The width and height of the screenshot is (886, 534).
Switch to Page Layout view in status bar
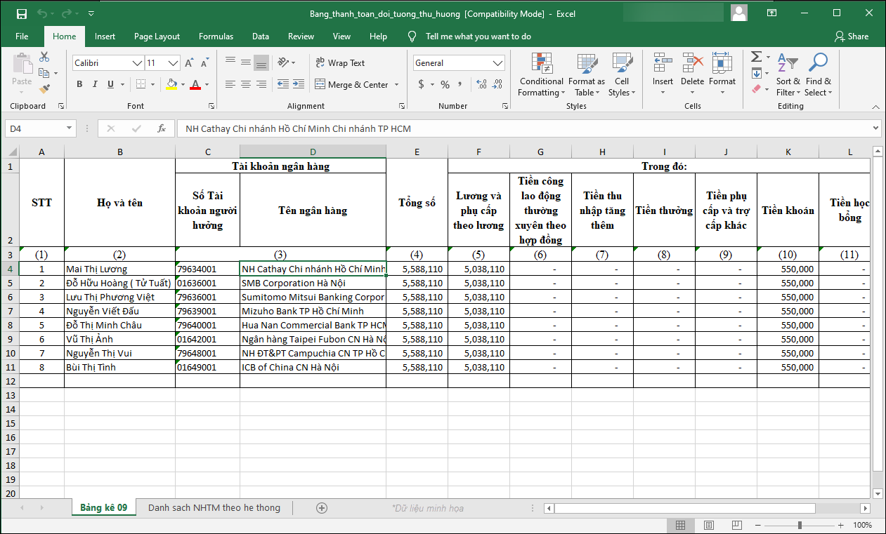click(x=708, y=525)
